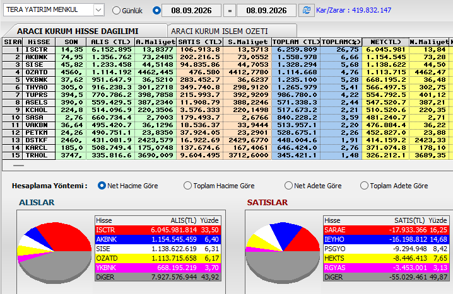Click SARAE red row in SATISLAR legend

point(386,230)
